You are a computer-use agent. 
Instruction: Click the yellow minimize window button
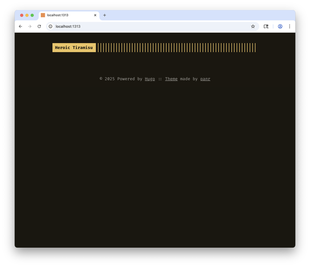coord(27,15)
